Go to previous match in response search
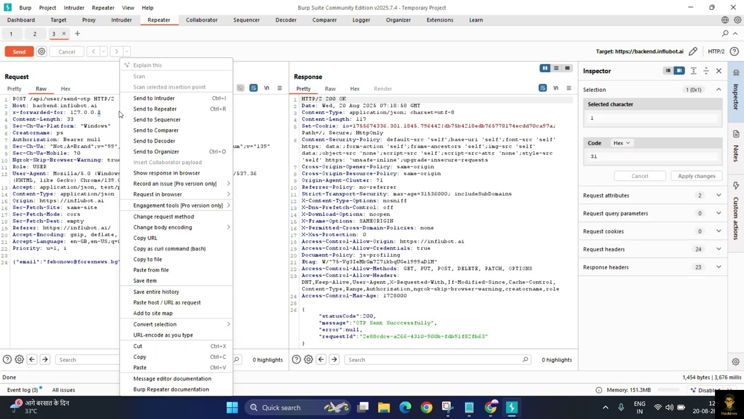This screenshot has height=419, width=744. click(x=321, y=360)
